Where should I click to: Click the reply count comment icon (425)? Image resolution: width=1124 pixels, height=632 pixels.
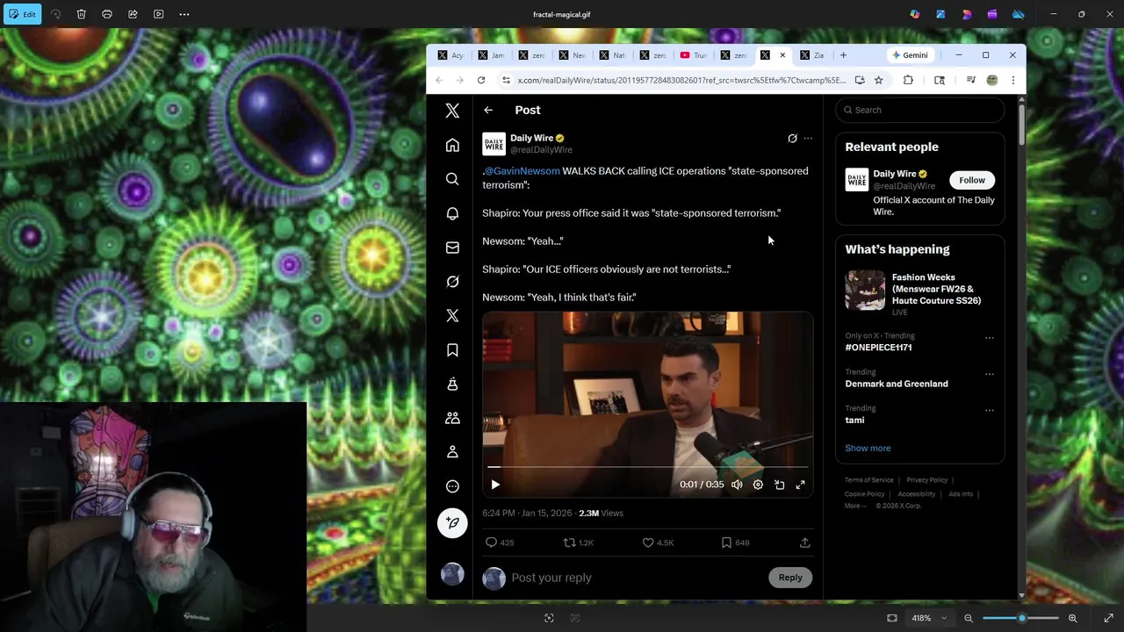coord(500,542)
